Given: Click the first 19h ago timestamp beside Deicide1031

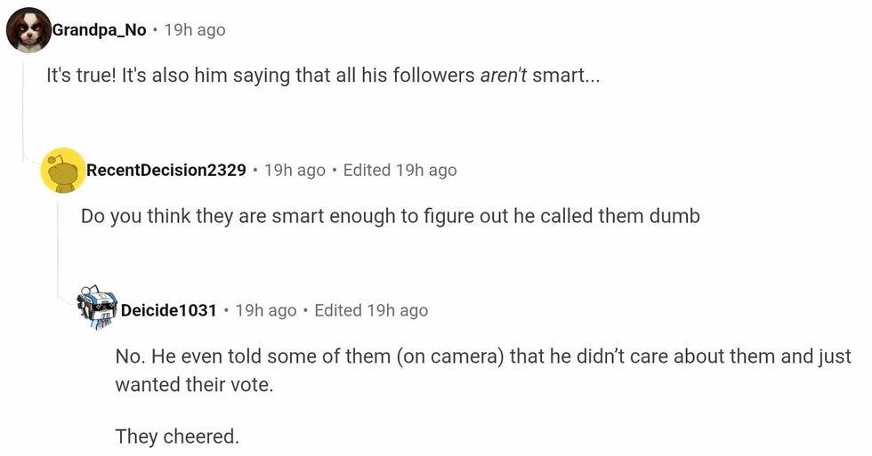Looking at the screenshot, I should [265, 310].
